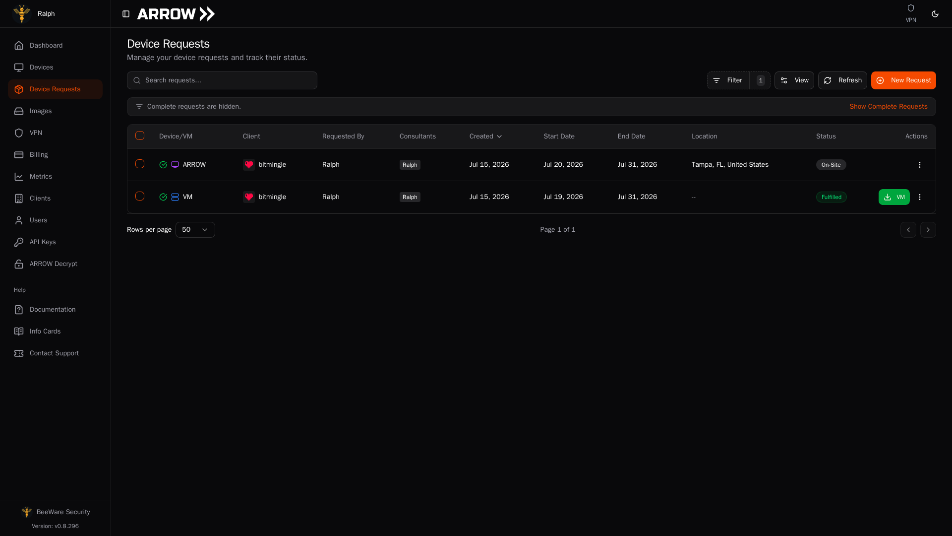
Task: Click the On-Site status badge
Action: [x=831, y=165]
